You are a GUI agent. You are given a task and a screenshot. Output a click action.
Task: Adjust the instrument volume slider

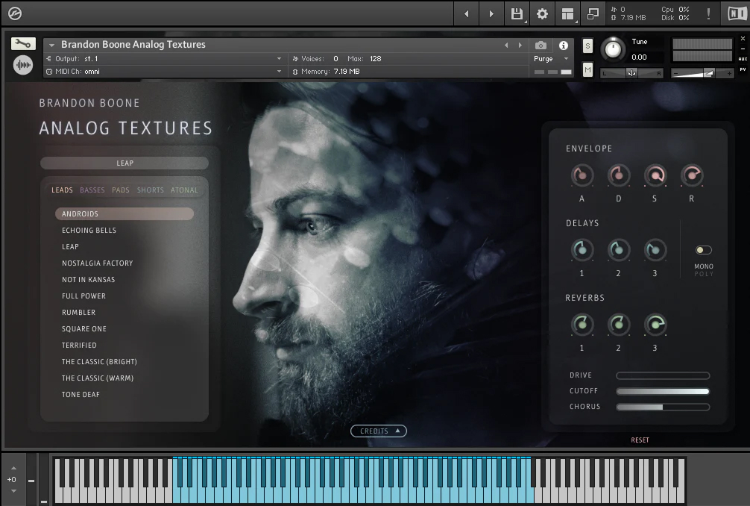702,73
